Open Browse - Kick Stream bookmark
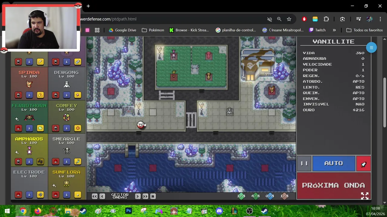Image resolution: width=387 pixels, height=217 pixels. (x=189, y=30)
